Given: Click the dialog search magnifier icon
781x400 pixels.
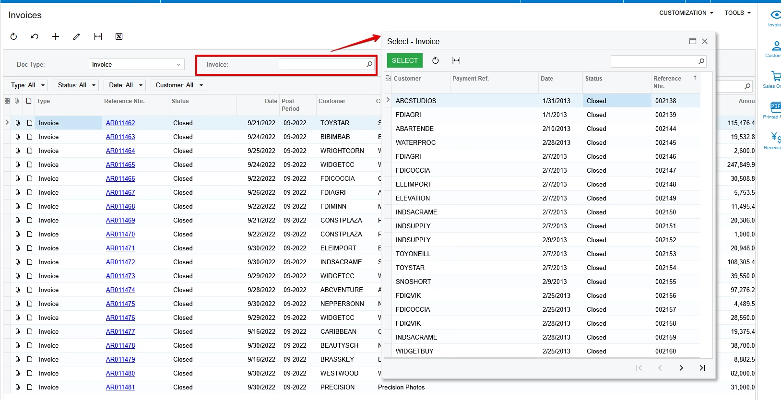Looking at the screenshot, I should pyautogui.click(x=701, y=61).
